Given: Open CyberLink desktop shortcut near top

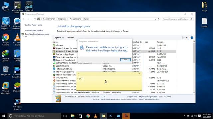Looking at the screenshot, I should [x=29, y=6].
